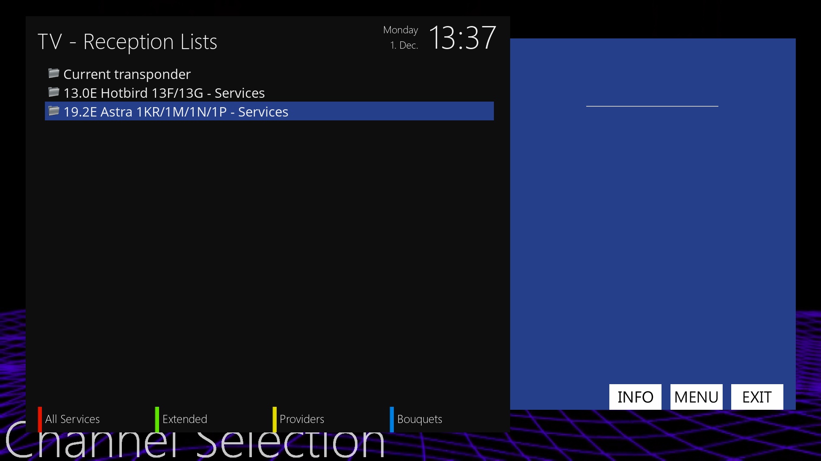
Task: Click blue color key marker
Action: click(x=392, y=419)
